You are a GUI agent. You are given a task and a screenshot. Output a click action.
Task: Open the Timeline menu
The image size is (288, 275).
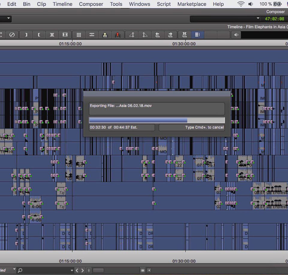click(63, 4)
